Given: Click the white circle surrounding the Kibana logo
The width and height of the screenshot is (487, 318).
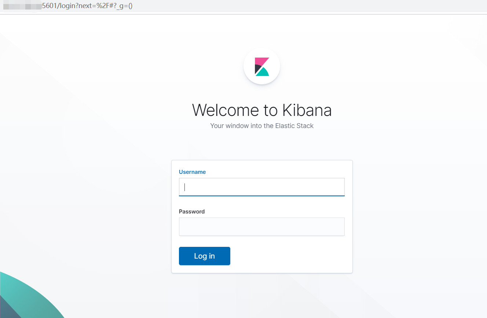Looking at the screenshot, I should [x=262, y=66].
